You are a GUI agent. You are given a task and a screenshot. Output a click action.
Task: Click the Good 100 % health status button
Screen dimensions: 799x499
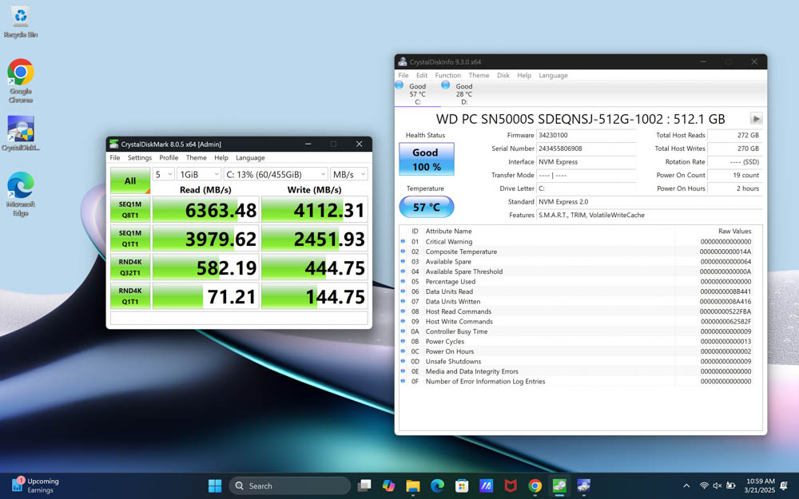427,160
